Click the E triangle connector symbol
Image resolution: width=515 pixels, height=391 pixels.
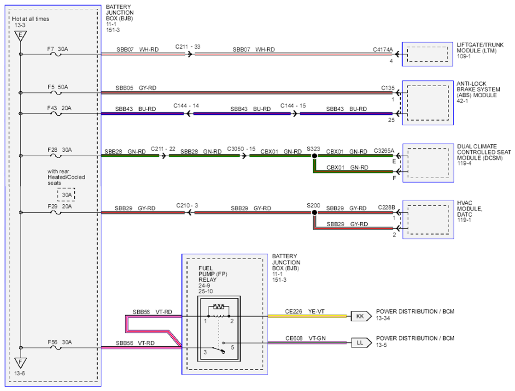pyautogui.click(x=20, y=36)
